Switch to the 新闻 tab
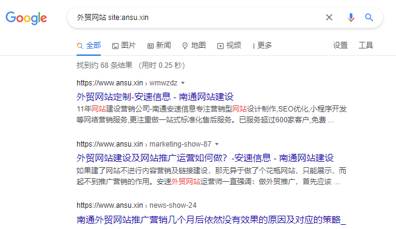The height and width of the screenshot is (229, 396). point(159,45)
